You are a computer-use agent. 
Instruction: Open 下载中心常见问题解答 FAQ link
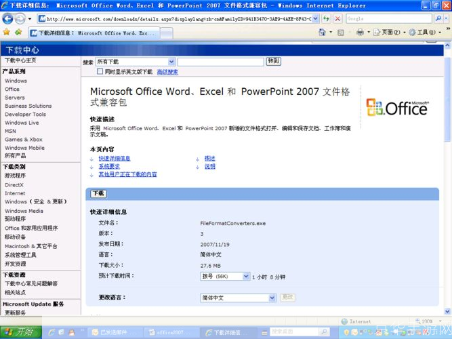click(31, 283)
